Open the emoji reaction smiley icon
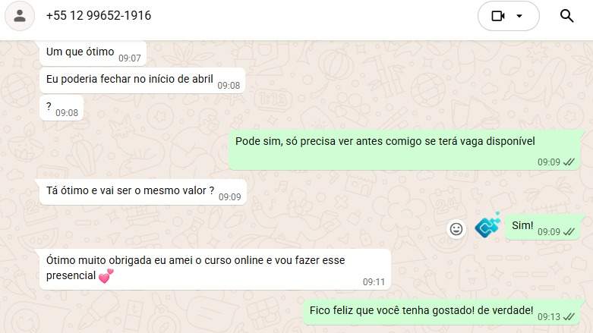The image size is (593, 333). [x=456, y=229]
